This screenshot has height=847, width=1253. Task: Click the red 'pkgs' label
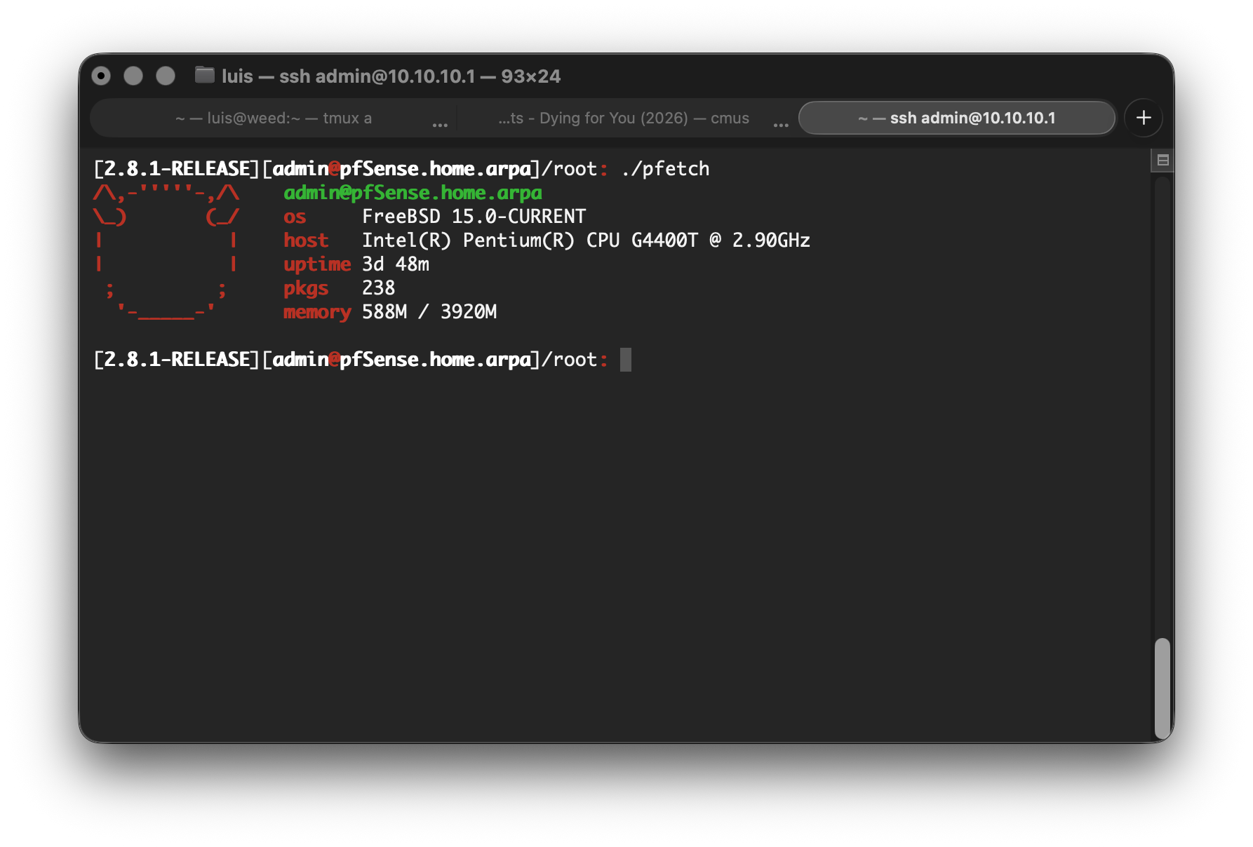pos(306,288)
